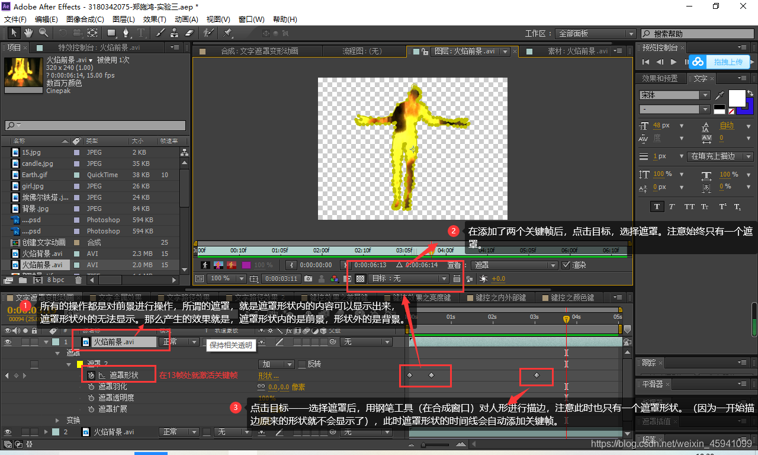The height and width of the screenshot is (455, 758).
Task: Select the 遮罩形状 keyframe diamond on timeline
Action: point(410,376)
